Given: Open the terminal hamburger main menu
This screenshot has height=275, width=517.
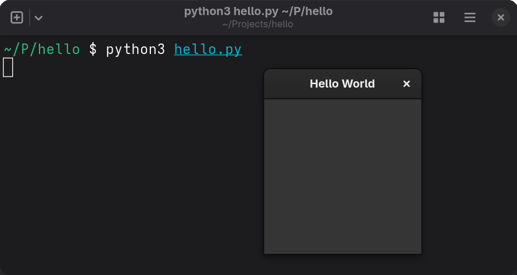Looking at the screenshot, I should tap(470, 17).
